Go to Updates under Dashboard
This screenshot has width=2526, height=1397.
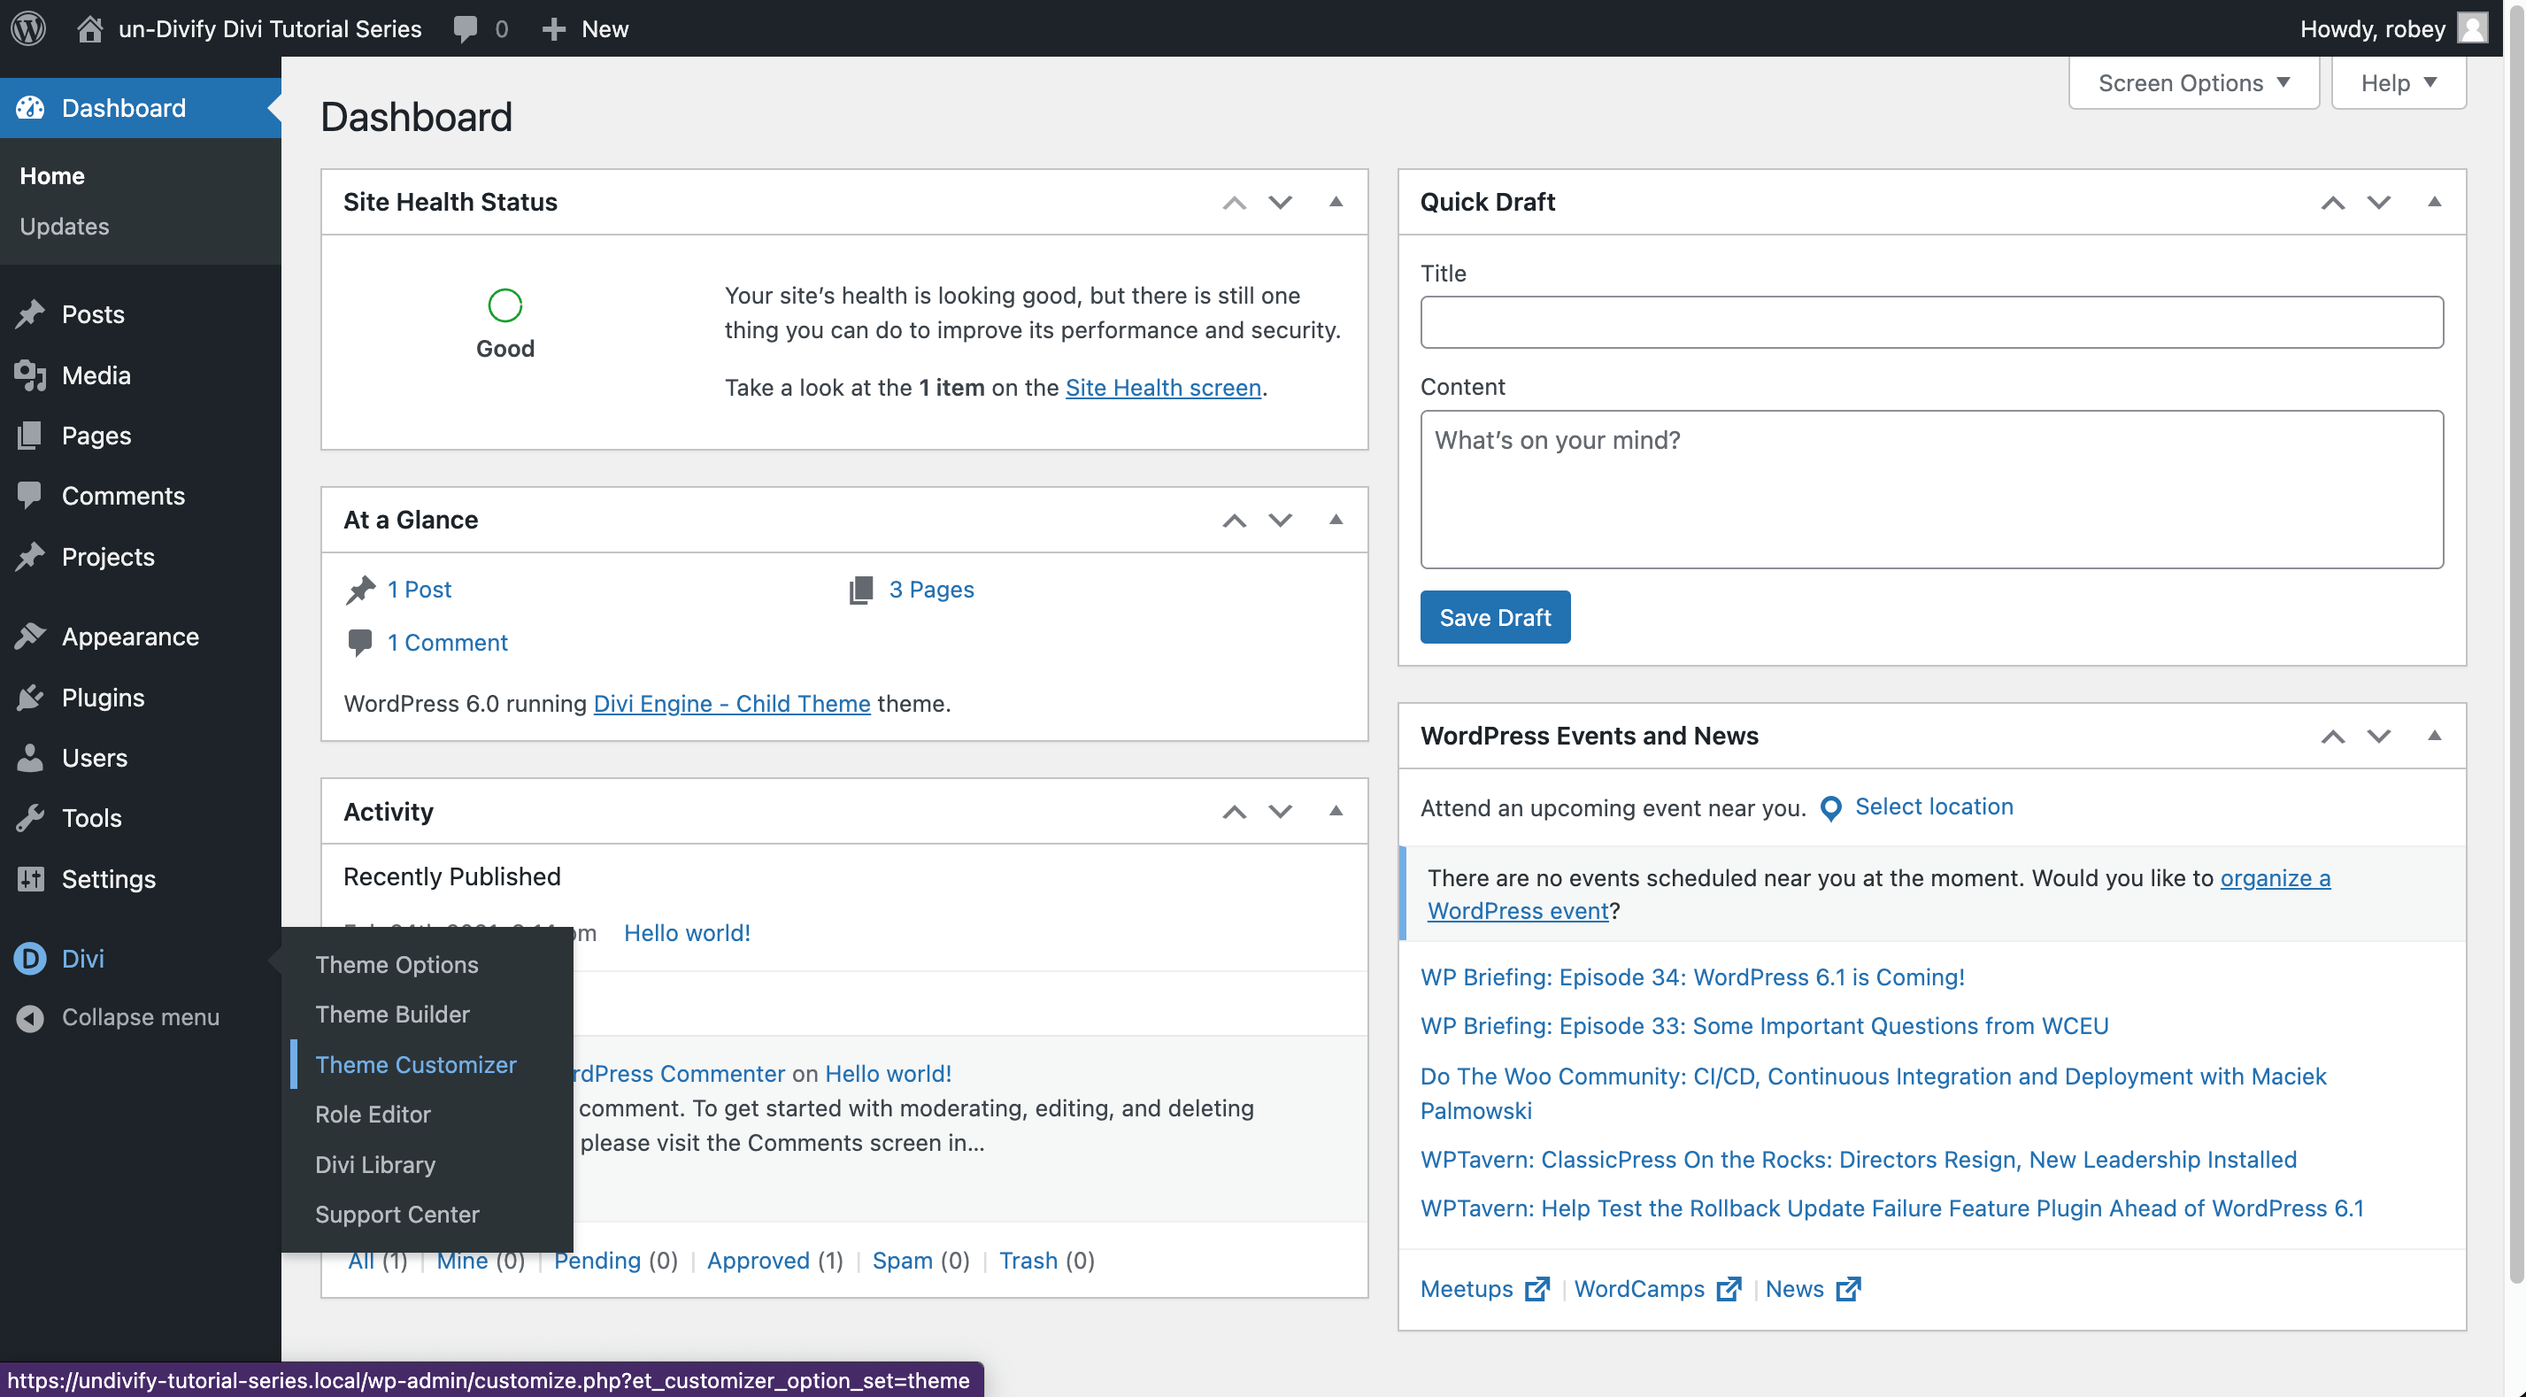(x=65, y=227)
